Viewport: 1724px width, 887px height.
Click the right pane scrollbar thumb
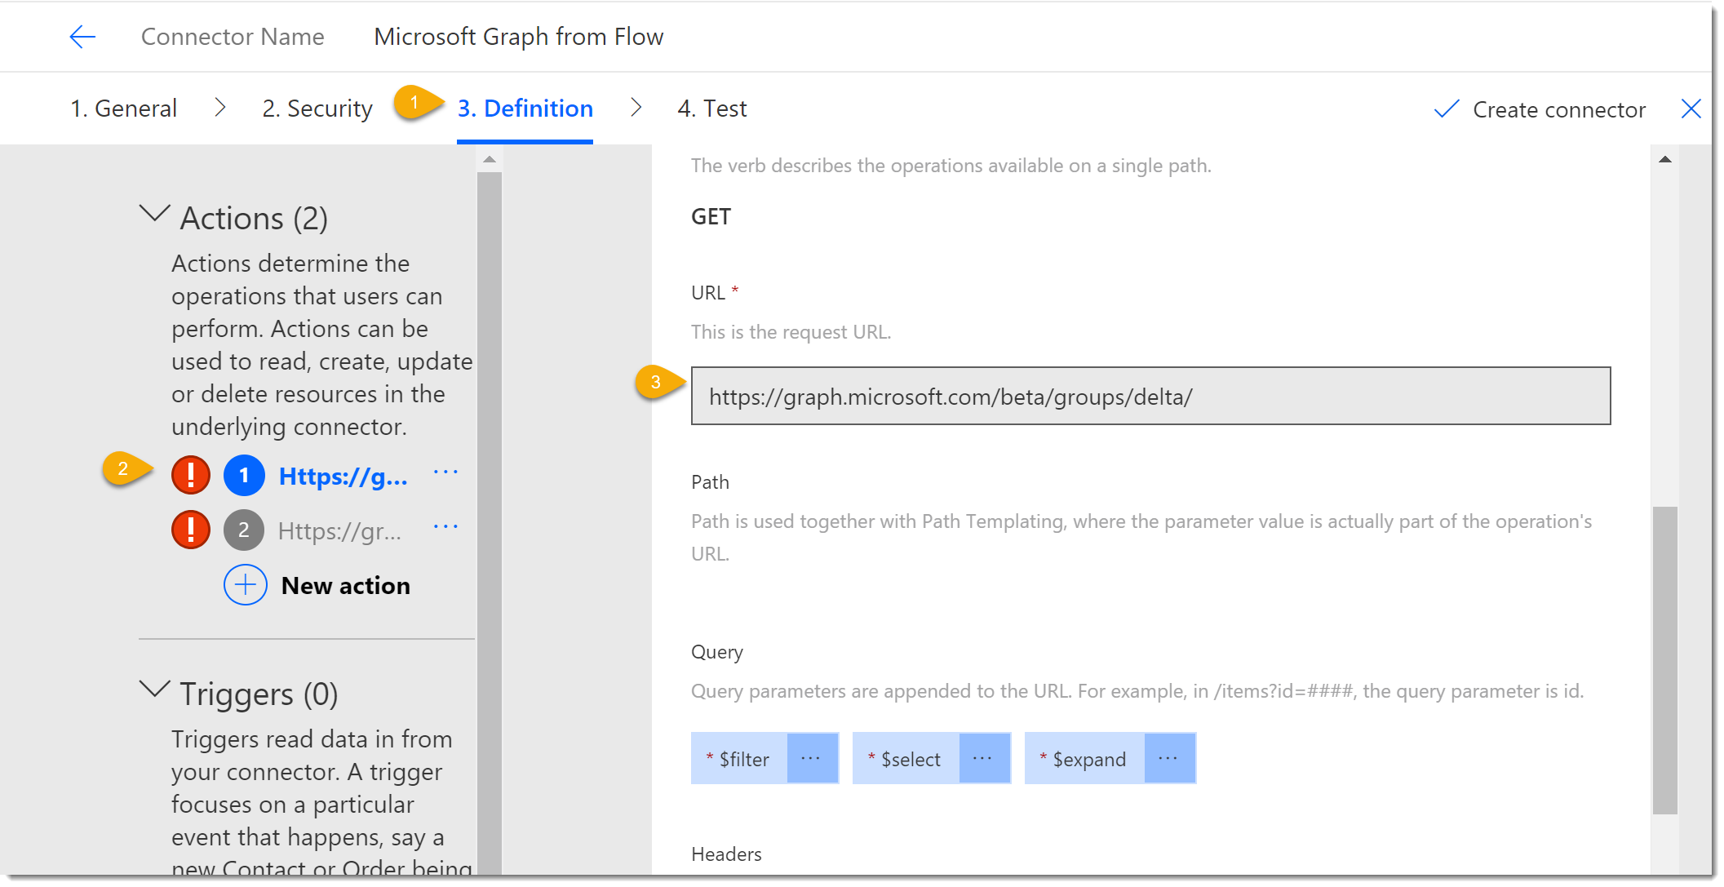(x=1665, y=660)
